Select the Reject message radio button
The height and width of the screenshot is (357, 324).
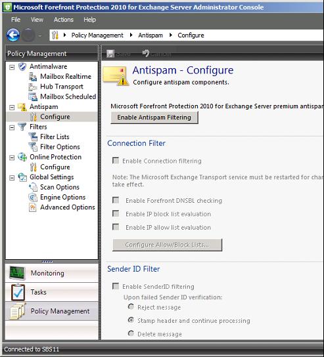[x=131, y=306]
